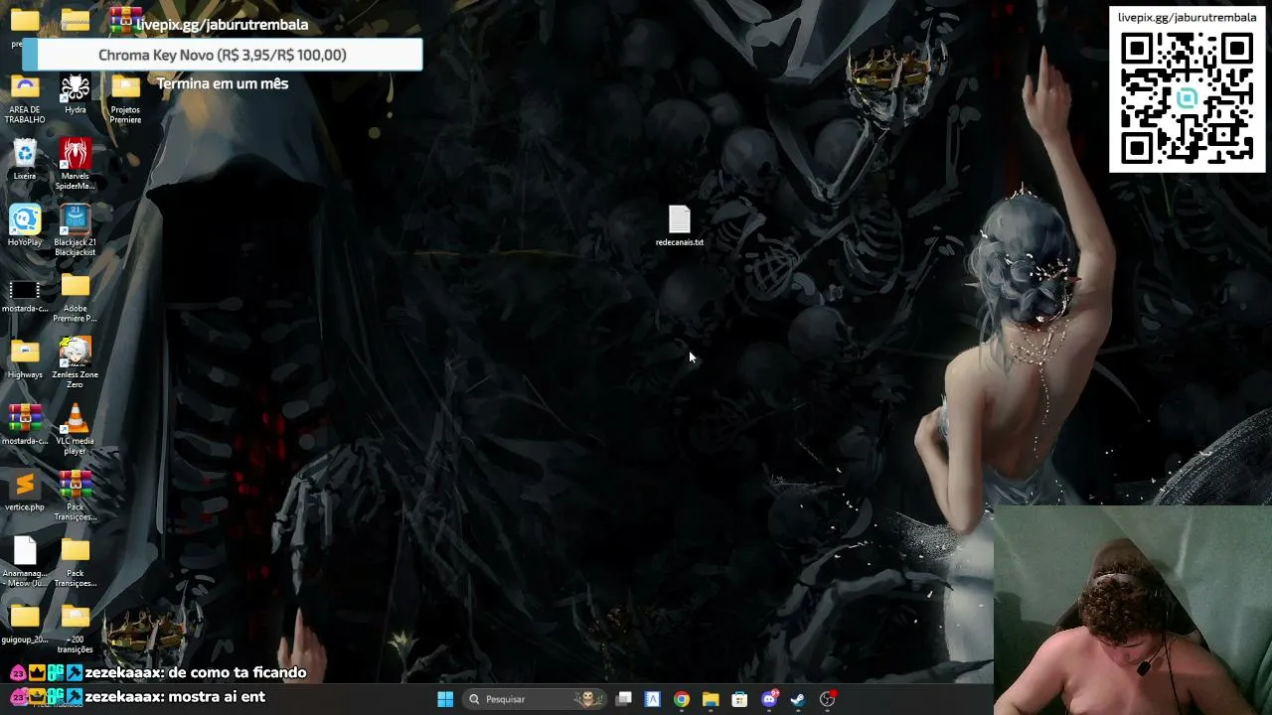Launch Zenless Zone Zero shortcut
The height and width of the screenshot is (715, 1272).
pyautogui.click(x=76, y=363)
